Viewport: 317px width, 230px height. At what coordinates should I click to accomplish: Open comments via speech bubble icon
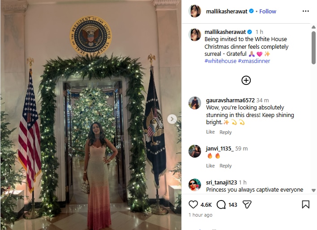(221, 205)
